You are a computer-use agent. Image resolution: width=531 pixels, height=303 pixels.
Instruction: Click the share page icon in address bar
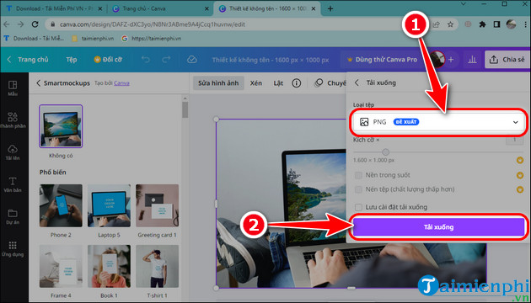click(x=437, y=24)
